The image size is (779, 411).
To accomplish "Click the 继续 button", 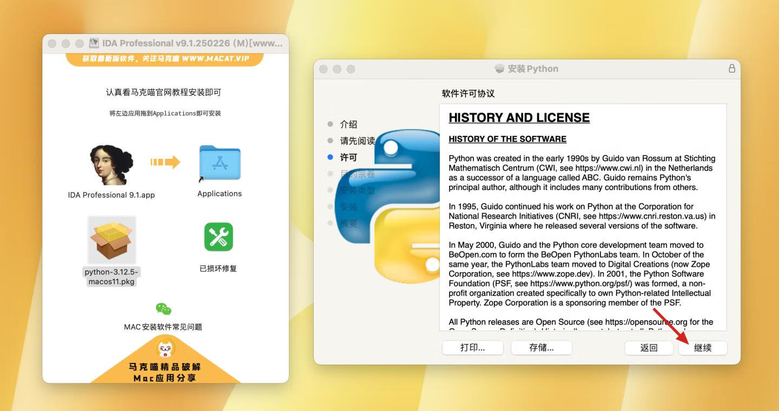I will point(703,348).
